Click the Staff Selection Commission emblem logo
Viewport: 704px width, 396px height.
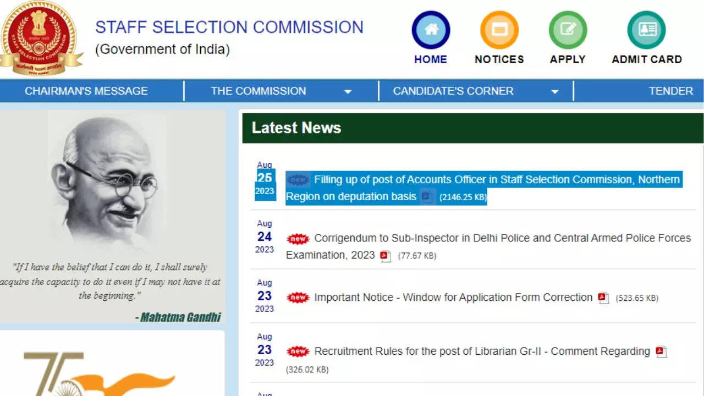[38, 36]
